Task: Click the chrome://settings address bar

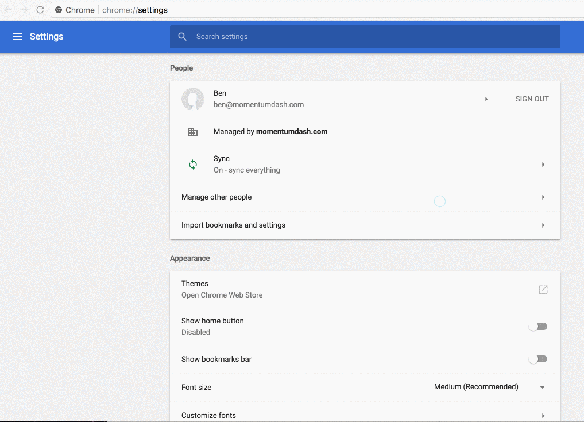Action: tap(316, 10)
